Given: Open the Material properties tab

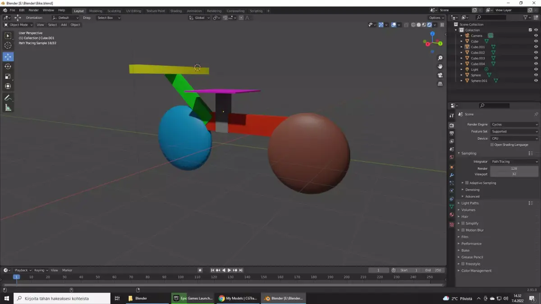Looking at the screenshot, I should pyautogui.click(x=451, y=215).
